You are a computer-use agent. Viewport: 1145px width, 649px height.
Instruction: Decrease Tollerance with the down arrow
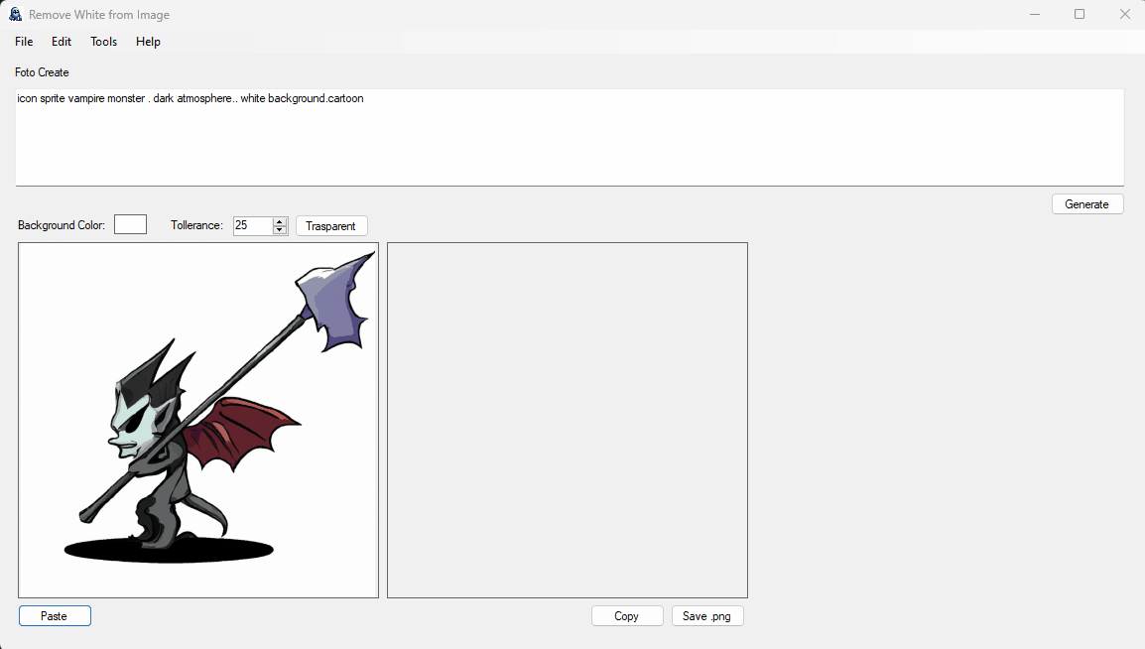280,230
